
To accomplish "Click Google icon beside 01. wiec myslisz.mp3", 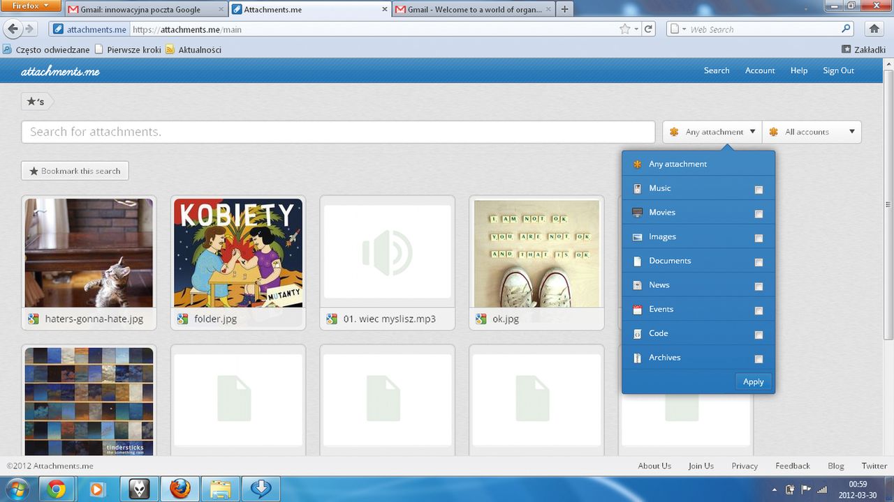I will (332, 319).
